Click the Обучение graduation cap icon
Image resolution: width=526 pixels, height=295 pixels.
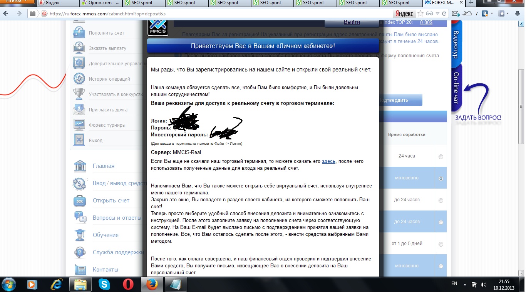point(80,235)
